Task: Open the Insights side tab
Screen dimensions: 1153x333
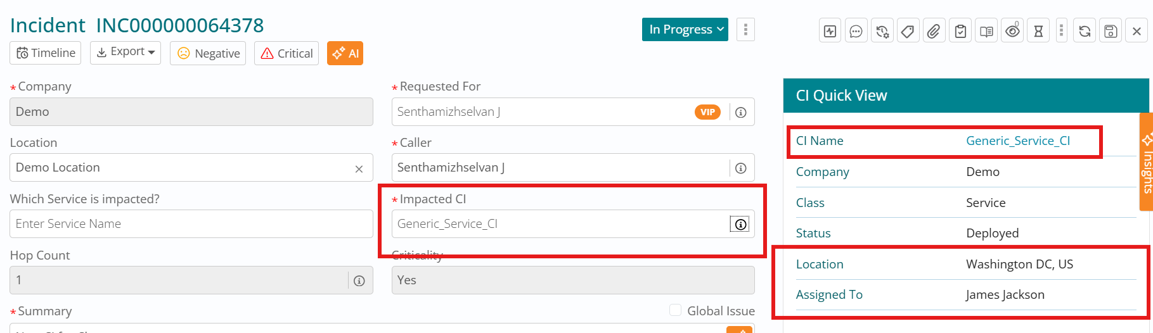Action: coord(1146,162)
